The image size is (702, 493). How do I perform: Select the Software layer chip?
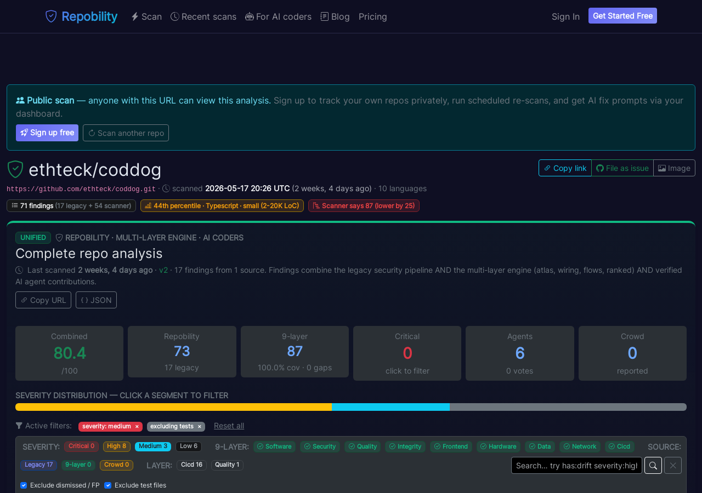tap(274, 446)
